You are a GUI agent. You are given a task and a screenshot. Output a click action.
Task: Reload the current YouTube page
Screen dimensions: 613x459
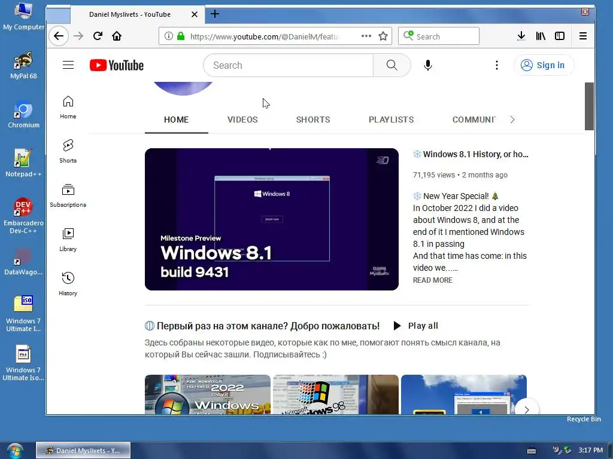98,36
